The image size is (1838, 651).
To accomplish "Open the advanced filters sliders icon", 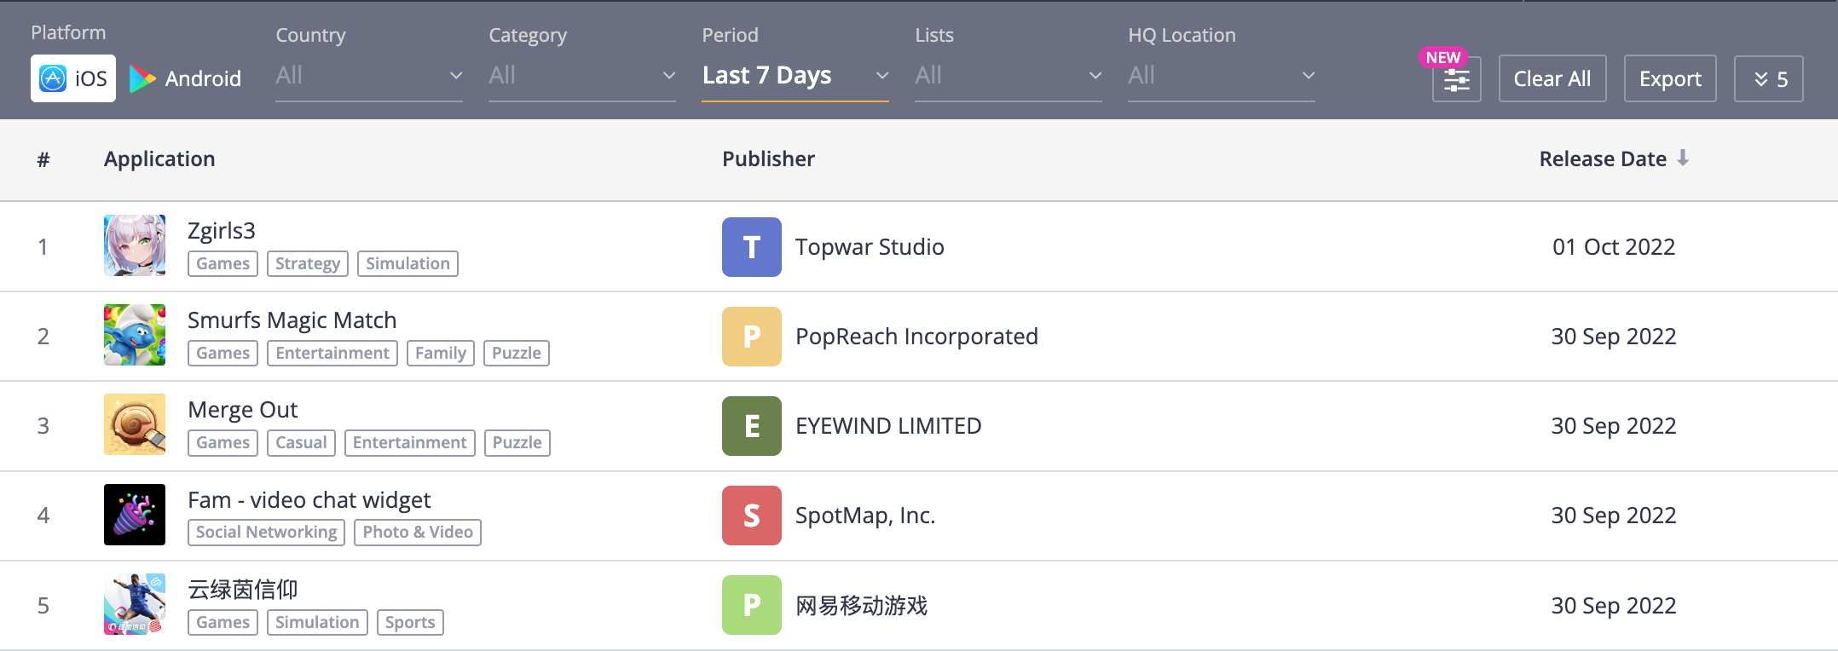I will point(1457,79).
